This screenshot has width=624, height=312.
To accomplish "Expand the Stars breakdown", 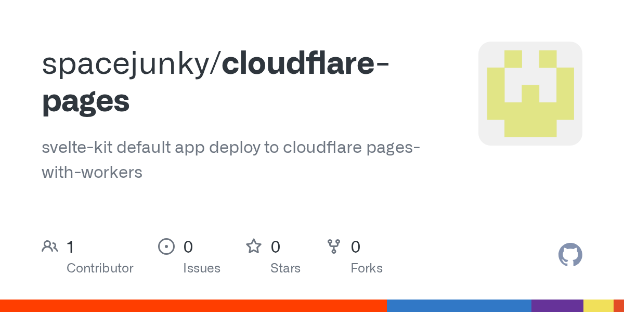I will pyautogui.click(x=285, y=268).
